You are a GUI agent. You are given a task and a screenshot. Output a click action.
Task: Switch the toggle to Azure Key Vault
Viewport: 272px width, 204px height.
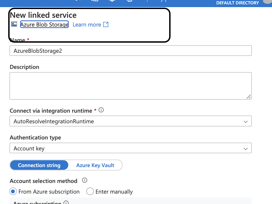click(x=95, y=165)
